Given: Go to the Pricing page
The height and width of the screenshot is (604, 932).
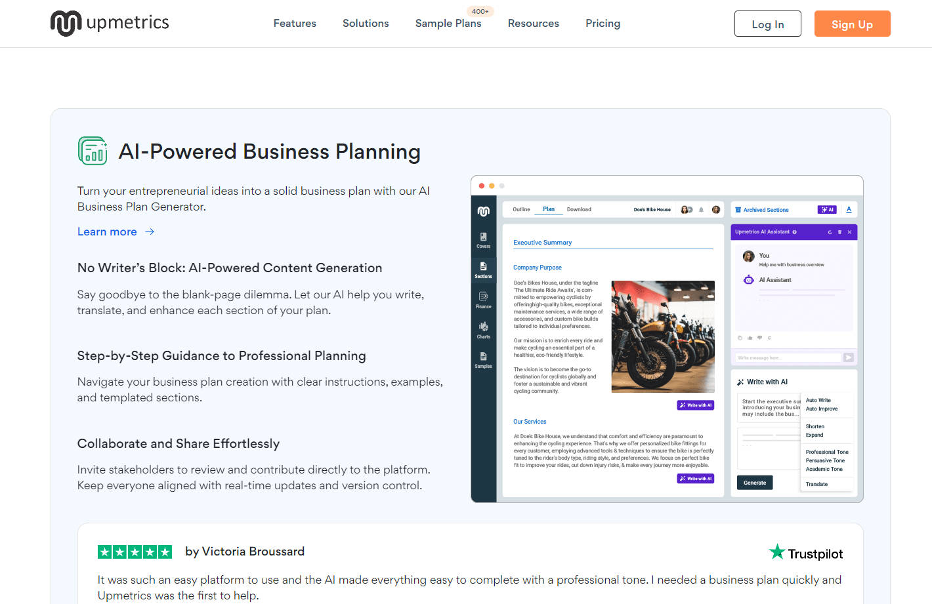Looking at the screenshot, I should click(x=603, y=24).
